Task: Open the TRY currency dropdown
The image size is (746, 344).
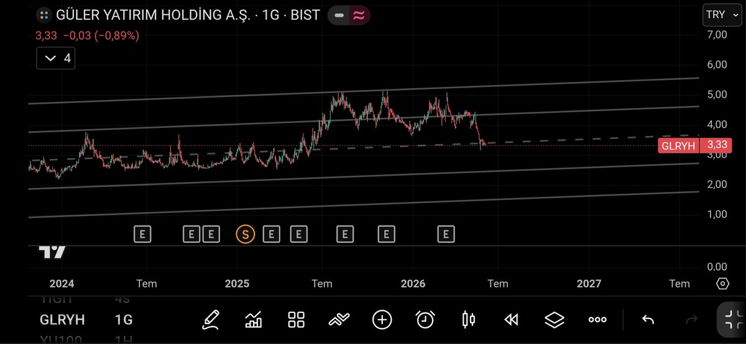Action: [722, 14]
